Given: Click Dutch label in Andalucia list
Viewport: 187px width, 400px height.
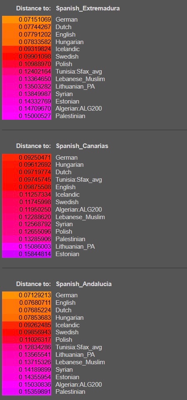Looking at the screenshot, I should click(63, 310).
